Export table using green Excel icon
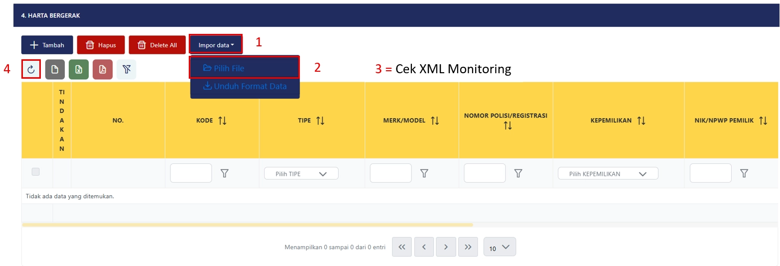Viewport: 780px width, 266px height. tap(79, 70)
